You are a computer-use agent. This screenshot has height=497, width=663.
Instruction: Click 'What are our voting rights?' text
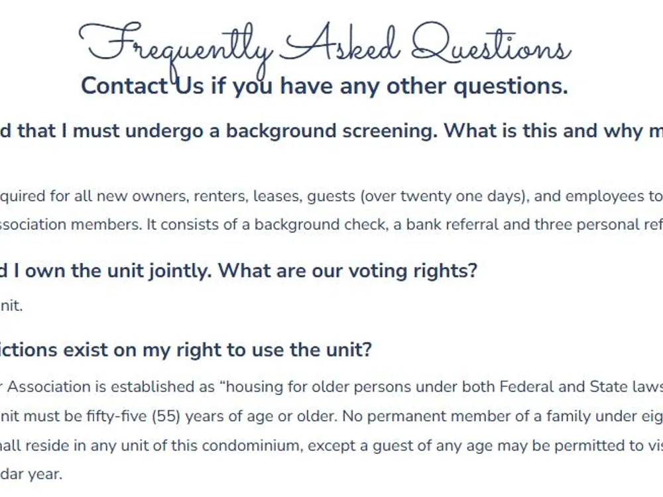click(347, 270)
